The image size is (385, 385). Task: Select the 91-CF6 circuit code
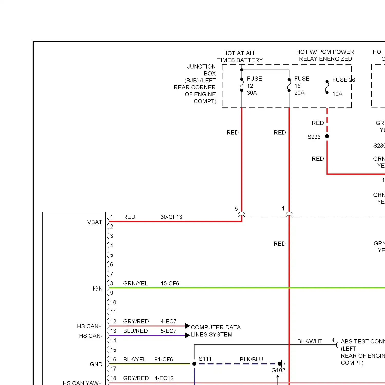click(x=164, y=360)
